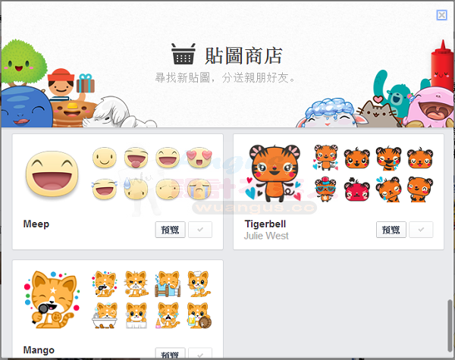Click Mango crying cat sticker

pos(168,315)
